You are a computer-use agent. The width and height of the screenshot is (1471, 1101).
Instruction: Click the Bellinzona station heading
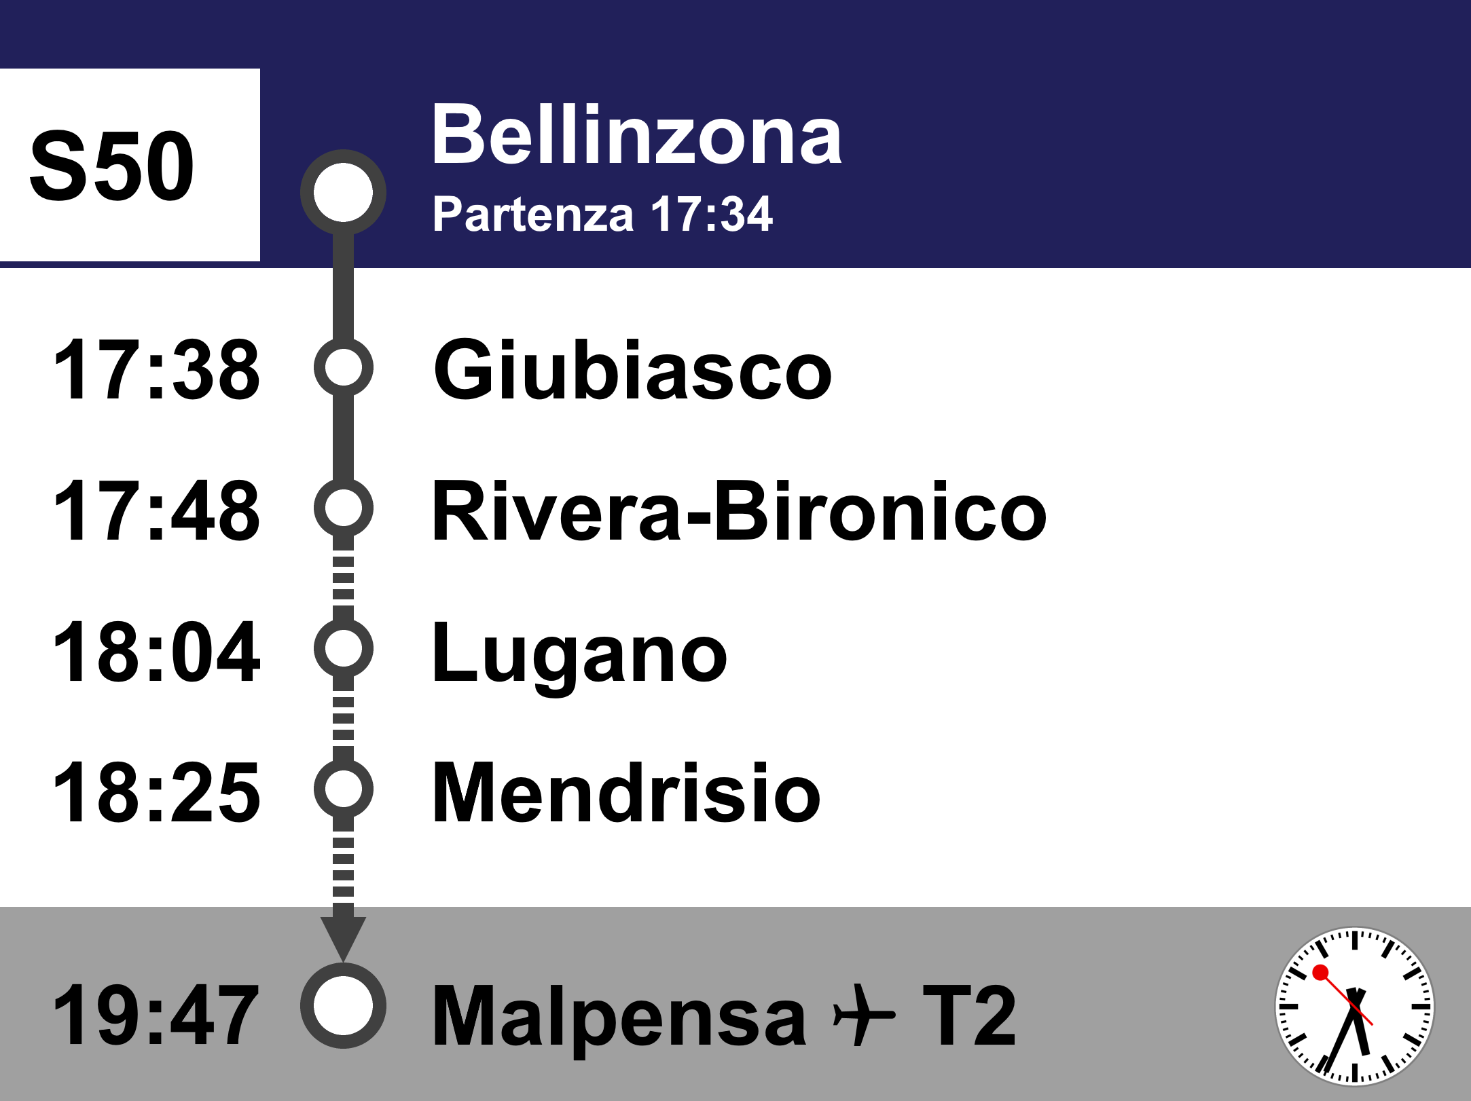coord(636,136)
